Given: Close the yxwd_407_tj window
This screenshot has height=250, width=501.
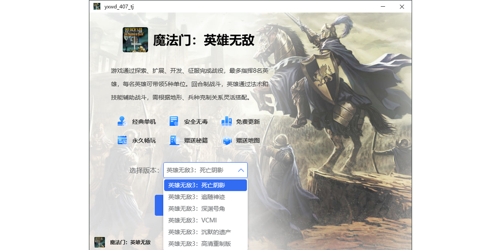Looking at the screenshot, I should tap(402, 6).
